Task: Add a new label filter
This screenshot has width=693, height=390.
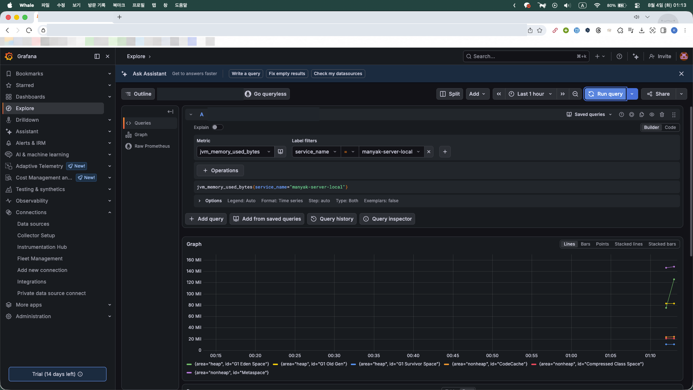Action: pos(445,152)
